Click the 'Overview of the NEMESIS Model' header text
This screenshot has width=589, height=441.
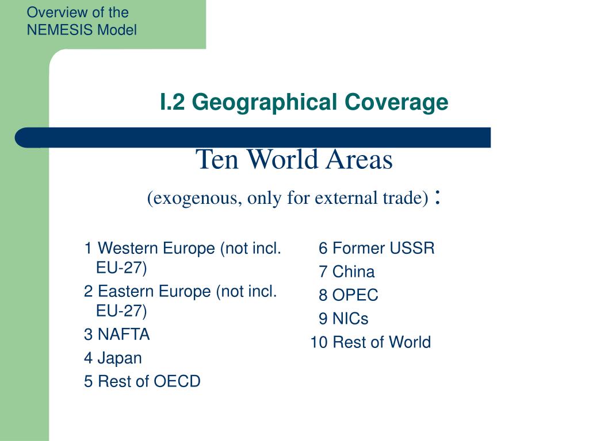click(82, 21)
